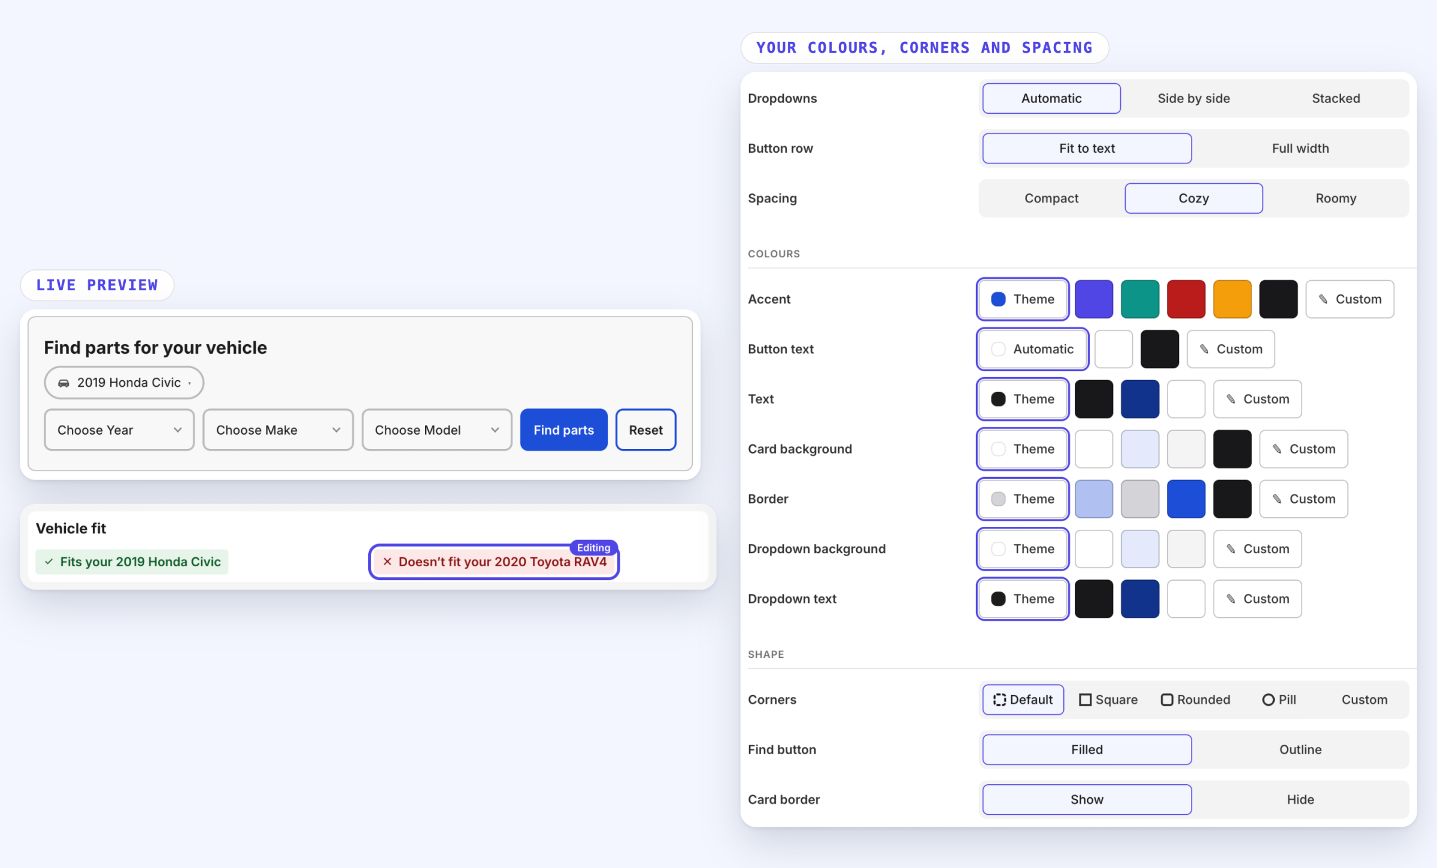
Task: Select Theme option for Text colour
Action: pyautogui.click(x=1023, y=399)
